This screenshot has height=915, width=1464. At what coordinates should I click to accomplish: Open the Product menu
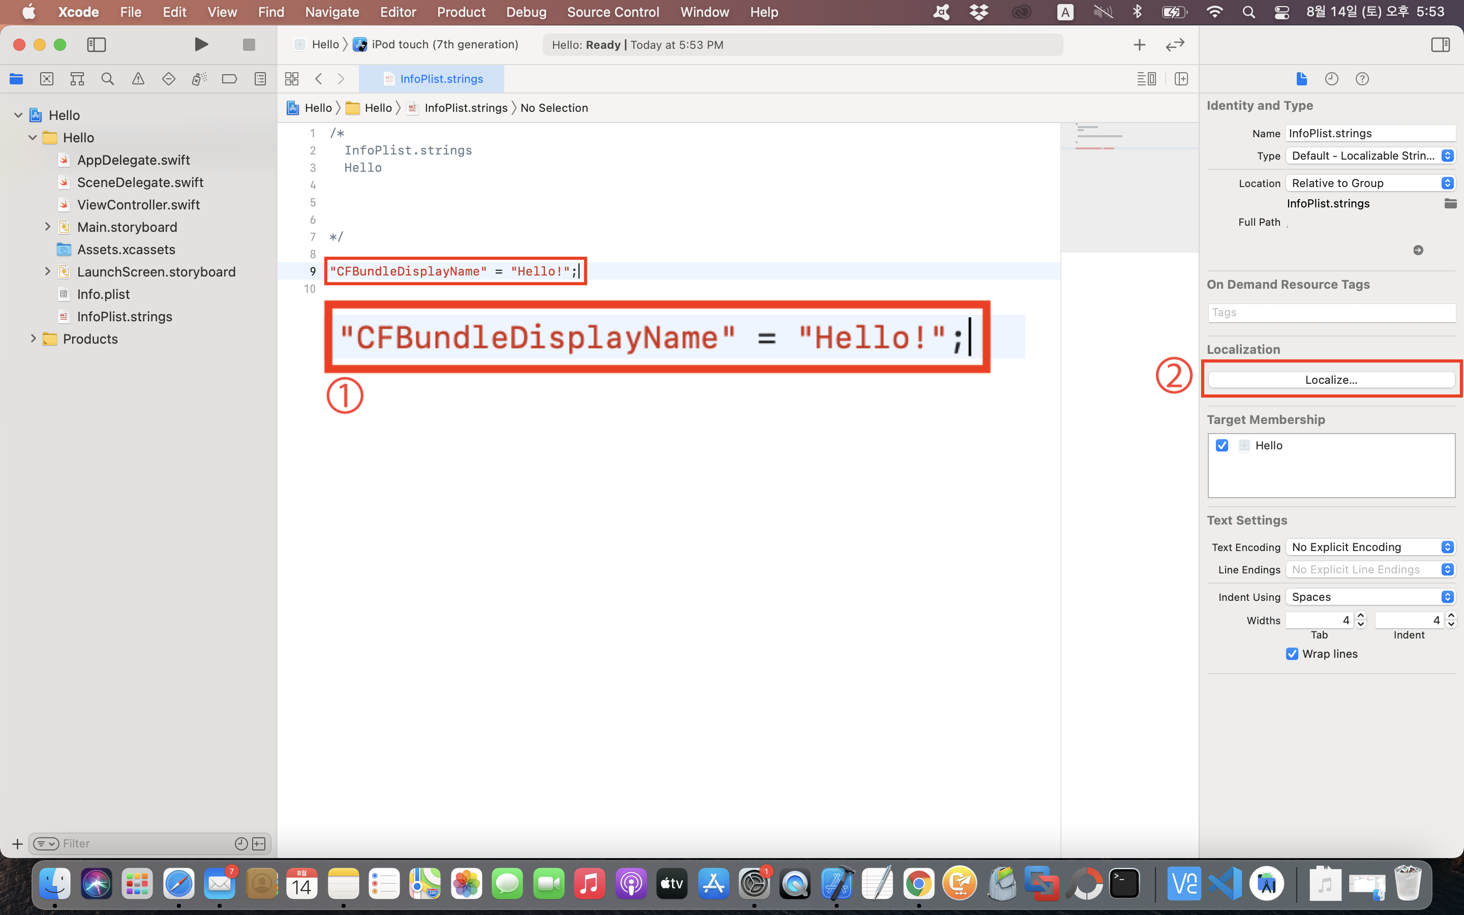coord(461,12)
